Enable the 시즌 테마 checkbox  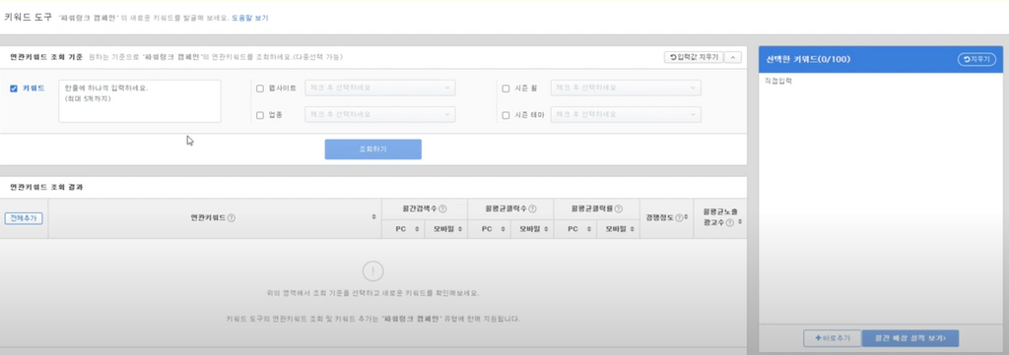pos(505,116)
